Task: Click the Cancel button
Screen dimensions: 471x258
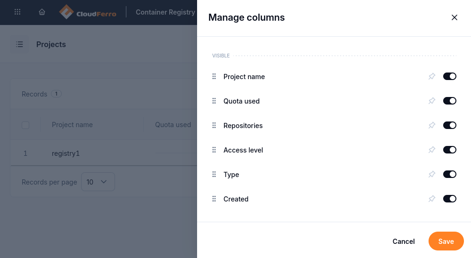Action: 404,241
